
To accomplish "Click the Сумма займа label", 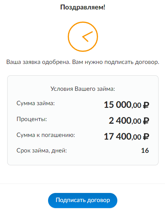I will [36, 103].
